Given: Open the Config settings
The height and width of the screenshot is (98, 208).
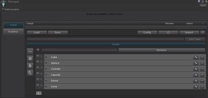Looking at the screenshot, I should click(147, 32).
